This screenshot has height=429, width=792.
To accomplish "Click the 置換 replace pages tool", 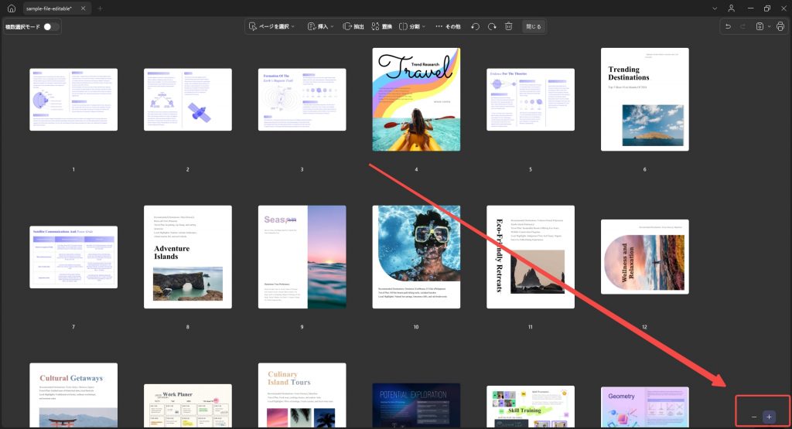I will (x=381, y=27).
